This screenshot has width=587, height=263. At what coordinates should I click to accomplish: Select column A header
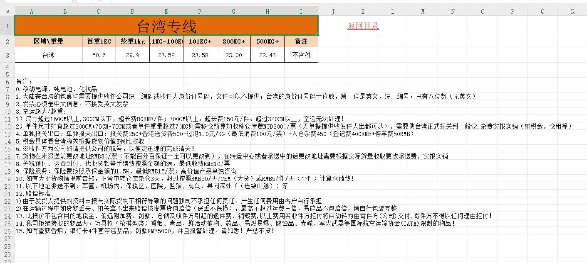pyautogui.click(x=32, y=12)
